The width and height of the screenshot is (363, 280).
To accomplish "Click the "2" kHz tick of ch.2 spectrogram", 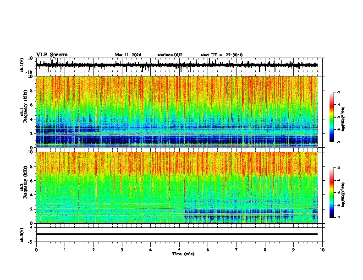I will pyautogui.click(x=32, y=209).
